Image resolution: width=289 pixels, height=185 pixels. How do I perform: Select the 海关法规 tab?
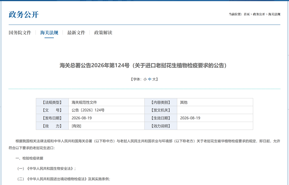tap(49, 33)
